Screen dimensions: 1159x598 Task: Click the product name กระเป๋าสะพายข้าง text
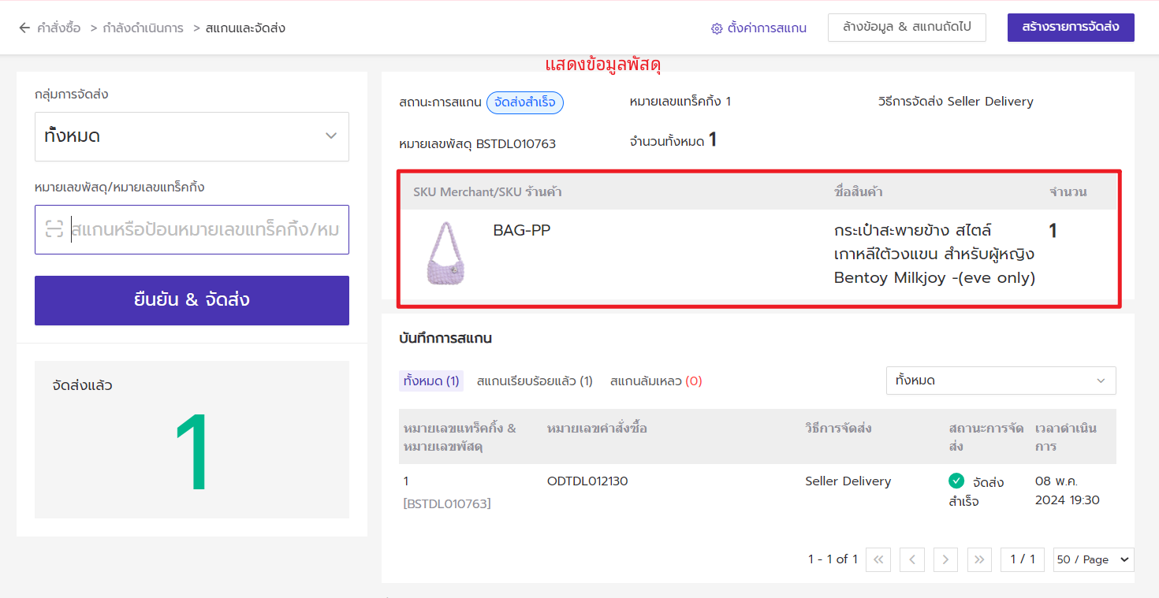934,254
